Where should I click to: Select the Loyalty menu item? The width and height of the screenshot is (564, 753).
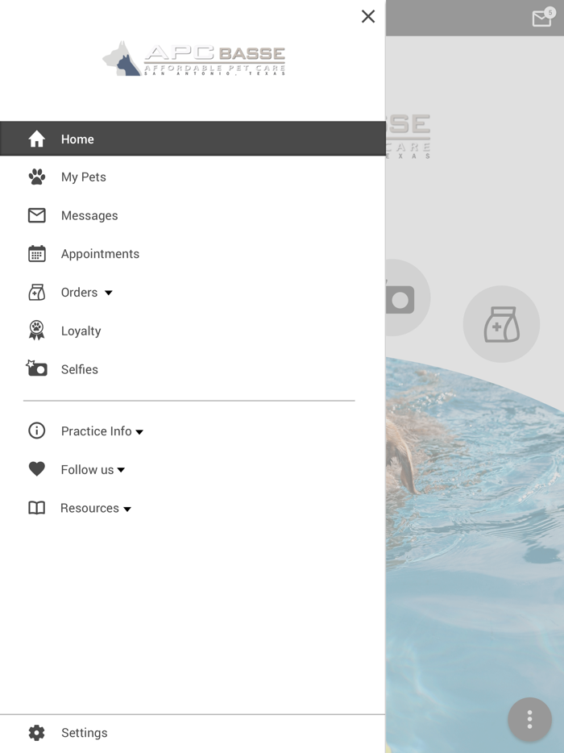click(193, 331)
